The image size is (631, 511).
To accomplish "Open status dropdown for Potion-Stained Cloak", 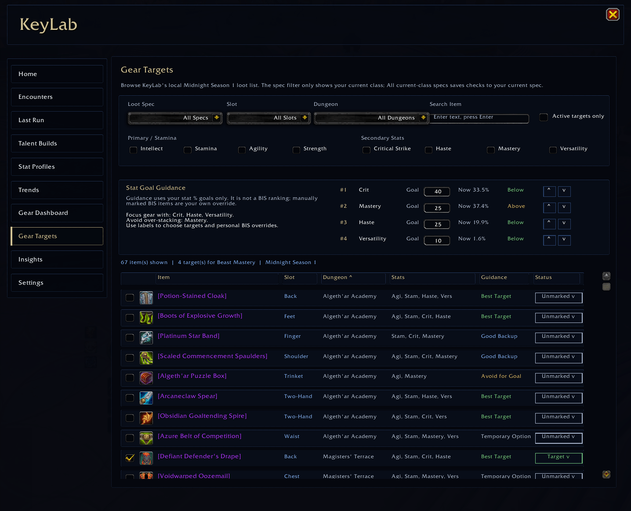I will coord(558,297).
